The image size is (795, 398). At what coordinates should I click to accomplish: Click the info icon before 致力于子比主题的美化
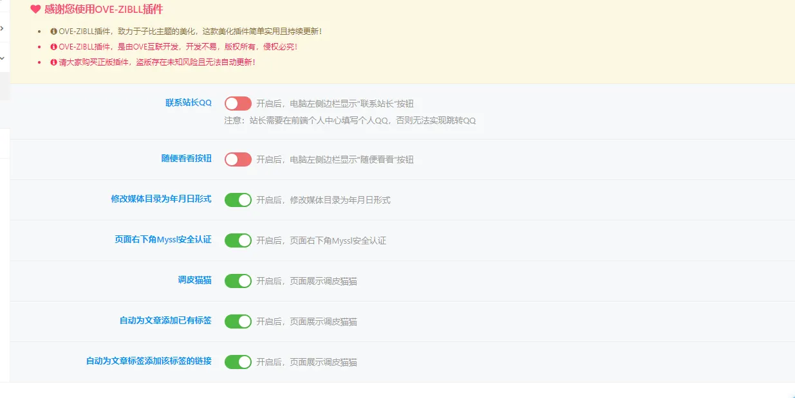pyautogui.click(x=54, y=31)
